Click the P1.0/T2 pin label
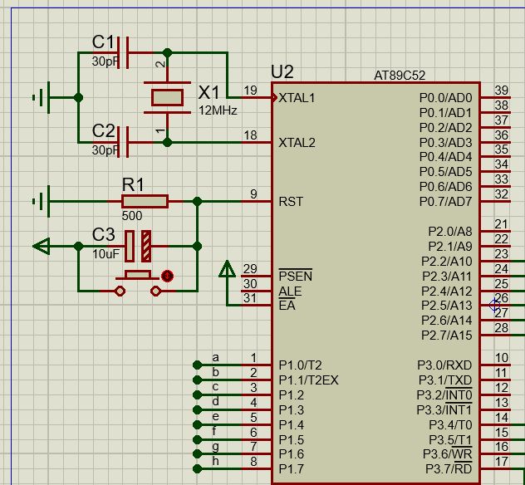The width and height of the screenshot is (525, 485). tap(301, 365)
